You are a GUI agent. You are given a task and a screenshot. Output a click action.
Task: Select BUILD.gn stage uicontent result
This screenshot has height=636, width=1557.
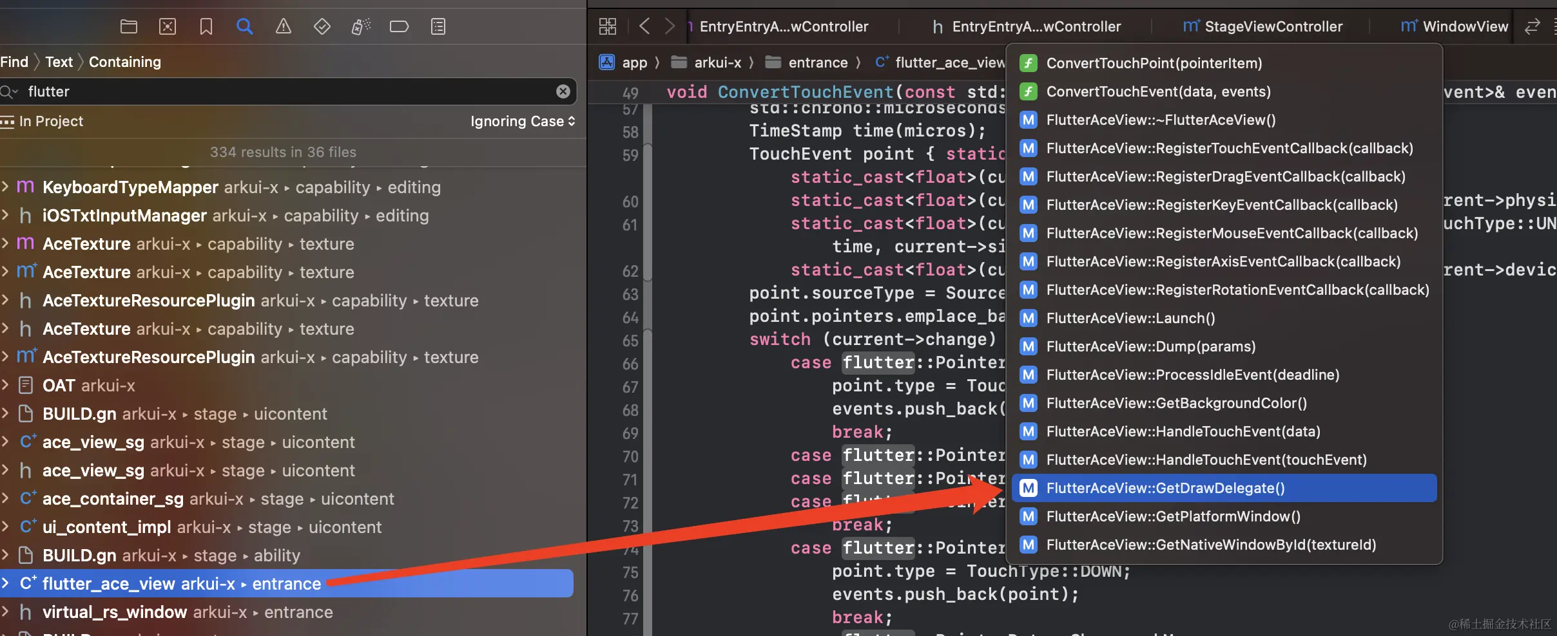tap(287, 414)
